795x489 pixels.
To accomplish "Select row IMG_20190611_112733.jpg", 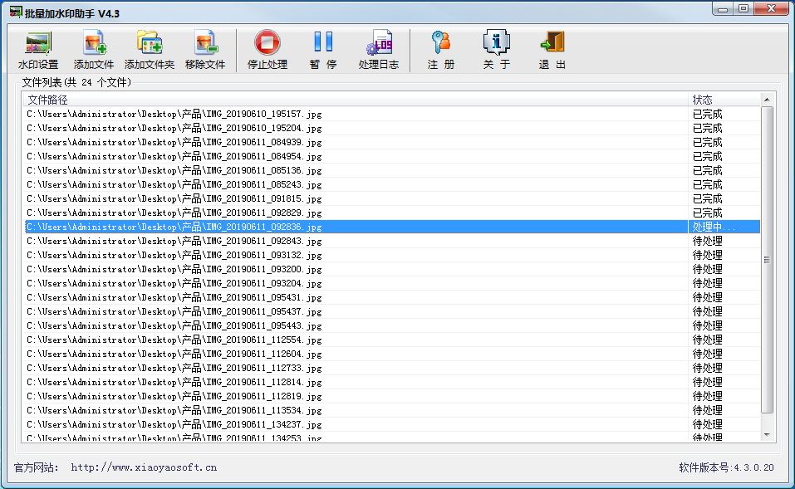I will pyautogui.click(x=392, y=368).
